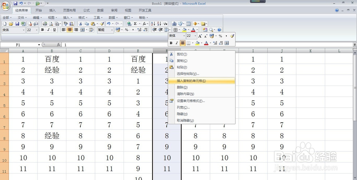The height and width of the screenshot is (180, 357).
Task: Toggle the highlighted Center alignment in the classic toolbar
Action: coord(70,30)
